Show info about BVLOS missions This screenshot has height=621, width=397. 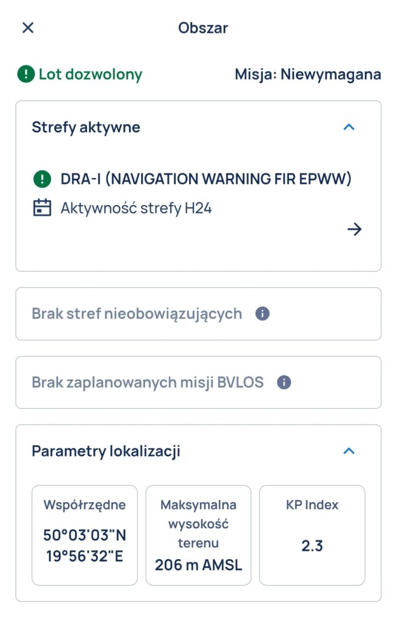pos(284,383)
